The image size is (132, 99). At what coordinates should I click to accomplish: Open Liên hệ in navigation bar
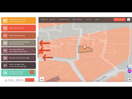[97, 20]
